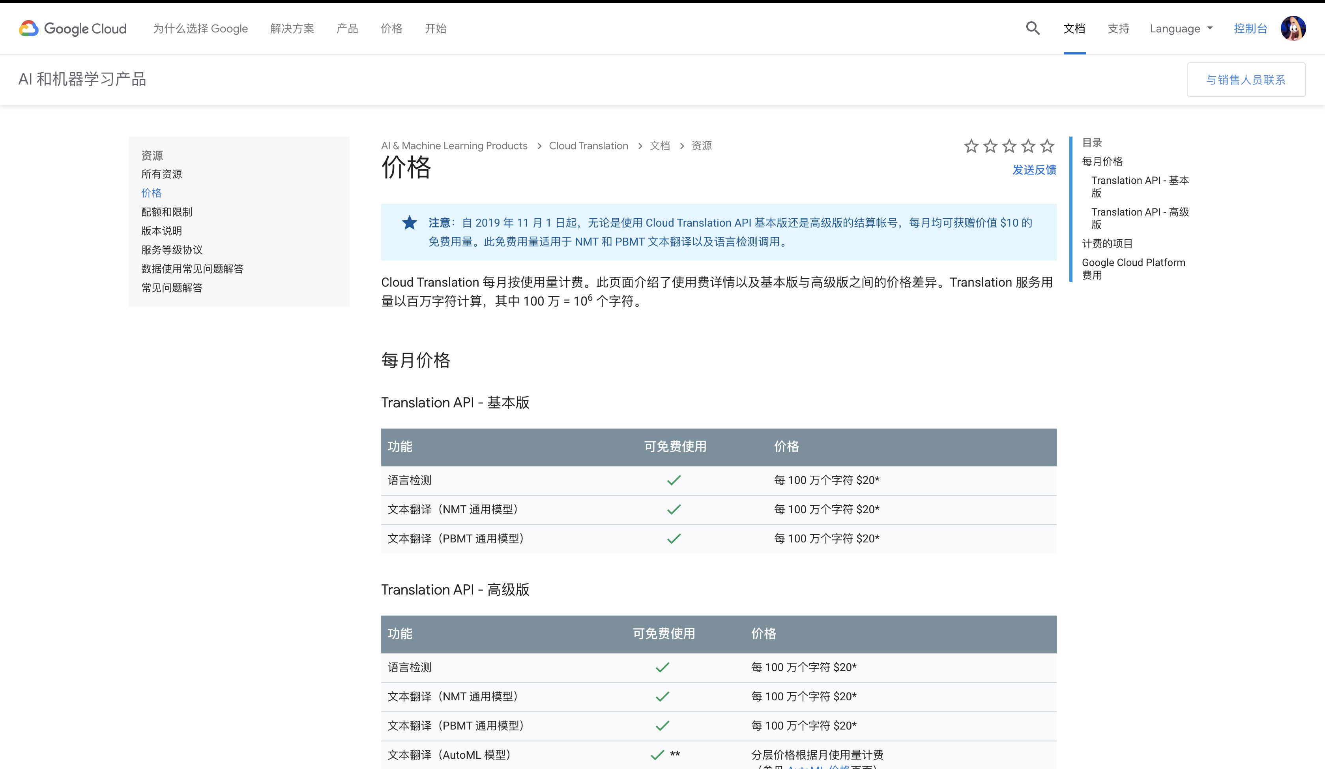Click the Google Cloud logo
1325x769 pixels.
tap(71, 28)
